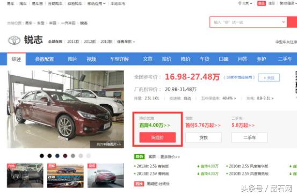
Task: Click 易车惠 in the top bar
Action: (x=37, y=4)
